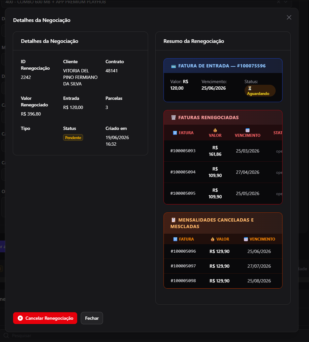Click the Cancelar Renegociação button
Viewport: 309px width, 342px height.
[x=45, y=318]
